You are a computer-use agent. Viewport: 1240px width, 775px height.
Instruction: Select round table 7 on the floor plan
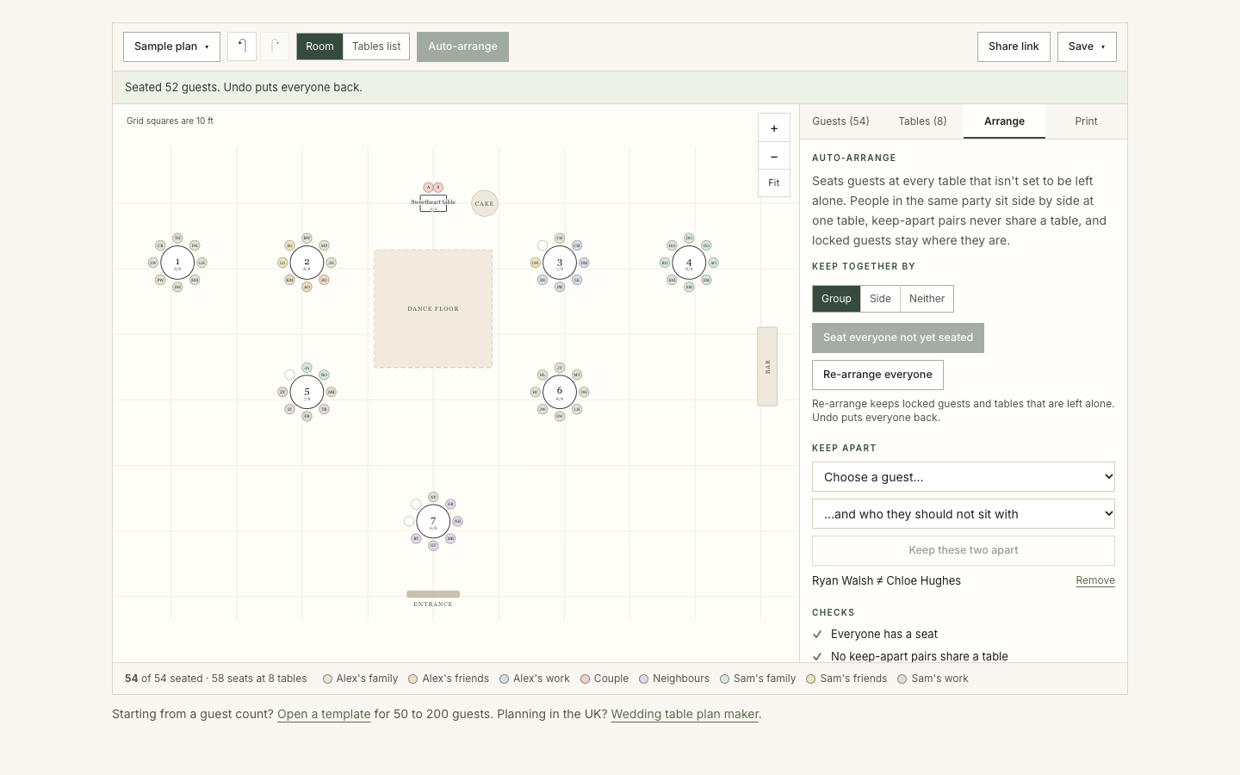pos(433,521)
